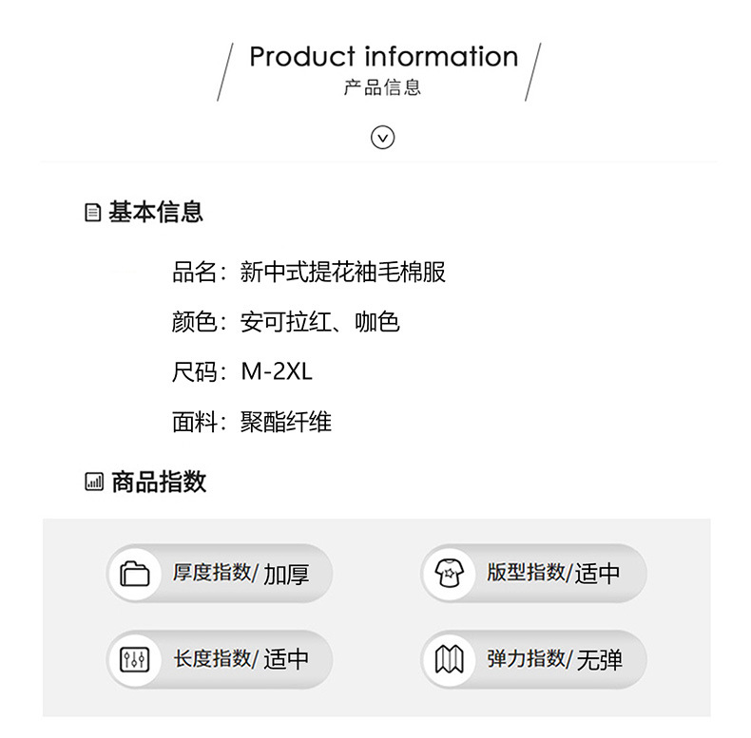The width and height of the screenshot is (751, 738).
Task: Click the Product information heading
Action: (384, 56)
